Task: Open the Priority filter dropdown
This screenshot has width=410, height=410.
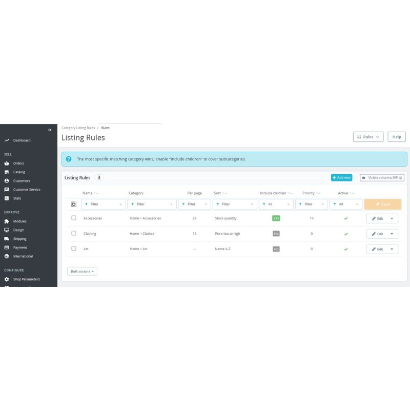Action: [x=312, y=204]
